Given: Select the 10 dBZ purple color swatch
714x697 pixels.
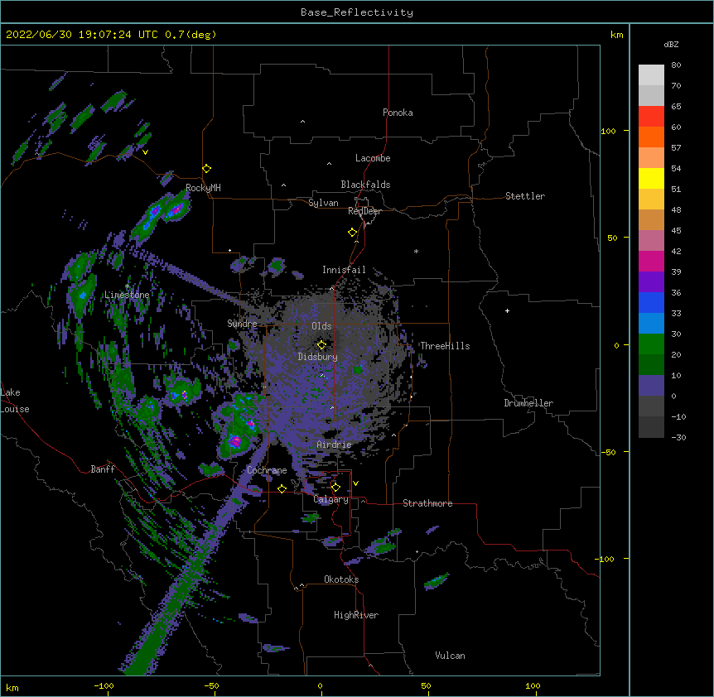Looking at the screenshot, I should click(651, 386).
